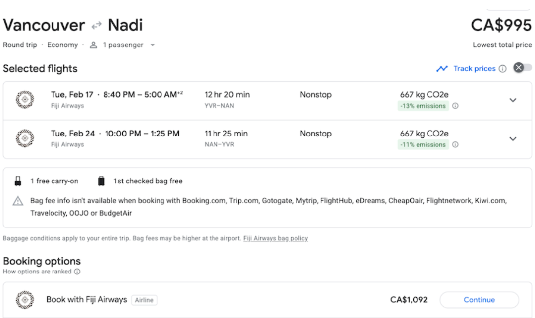Click the checked bag suitcase icon
This screenshot has width=535, height=318.
(x=101, y=181)
